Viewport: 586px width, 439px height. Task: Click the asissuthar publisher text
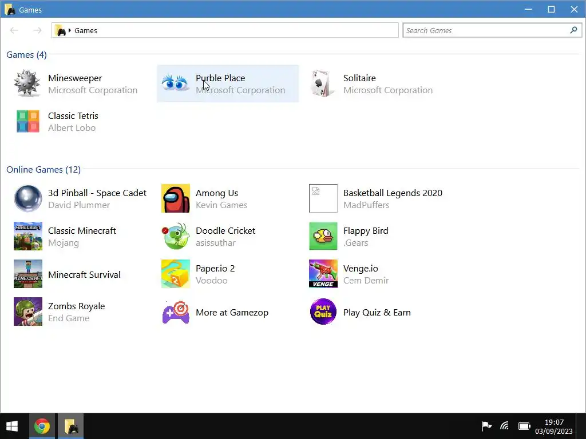point(216,242)
